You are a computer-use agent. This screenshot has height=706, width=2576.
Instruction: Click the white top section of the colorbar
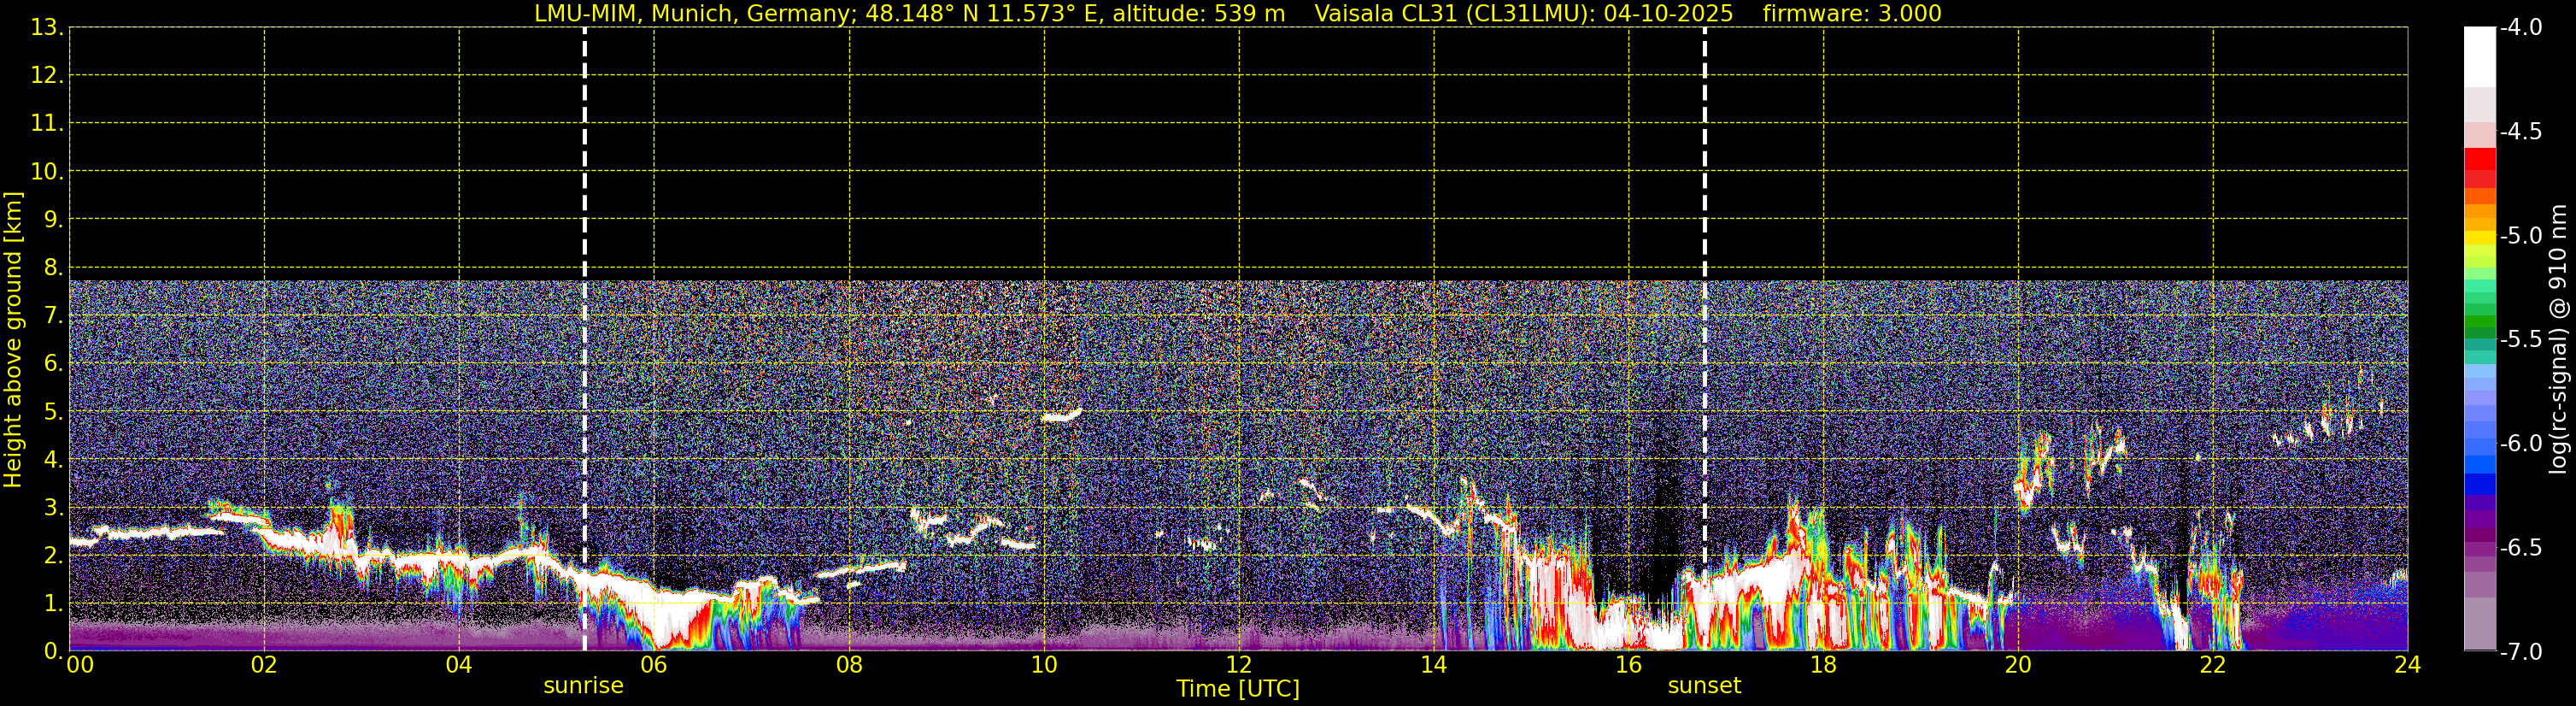2479,55
